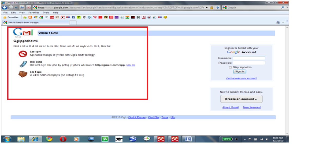
Task: Launch Google Chrome from the taskbar
Action: point(49,139)
